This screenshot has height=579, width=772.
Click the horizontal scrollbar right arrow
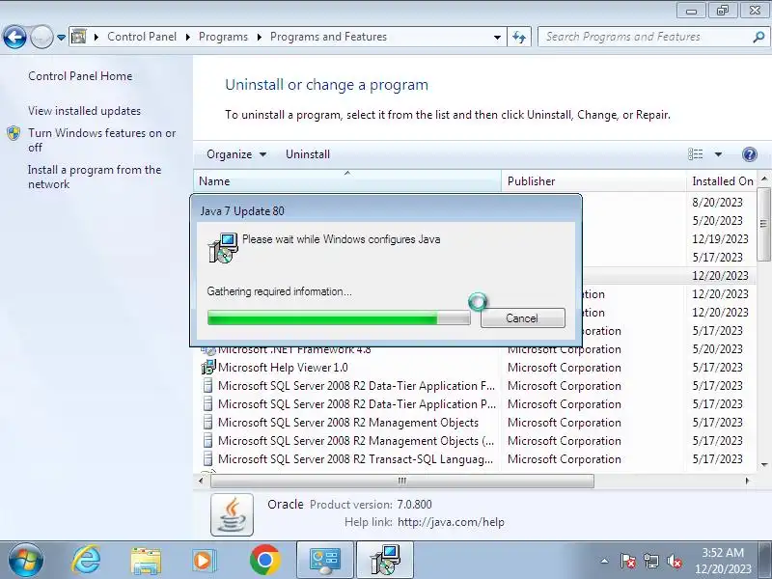(x=747, y=481)
